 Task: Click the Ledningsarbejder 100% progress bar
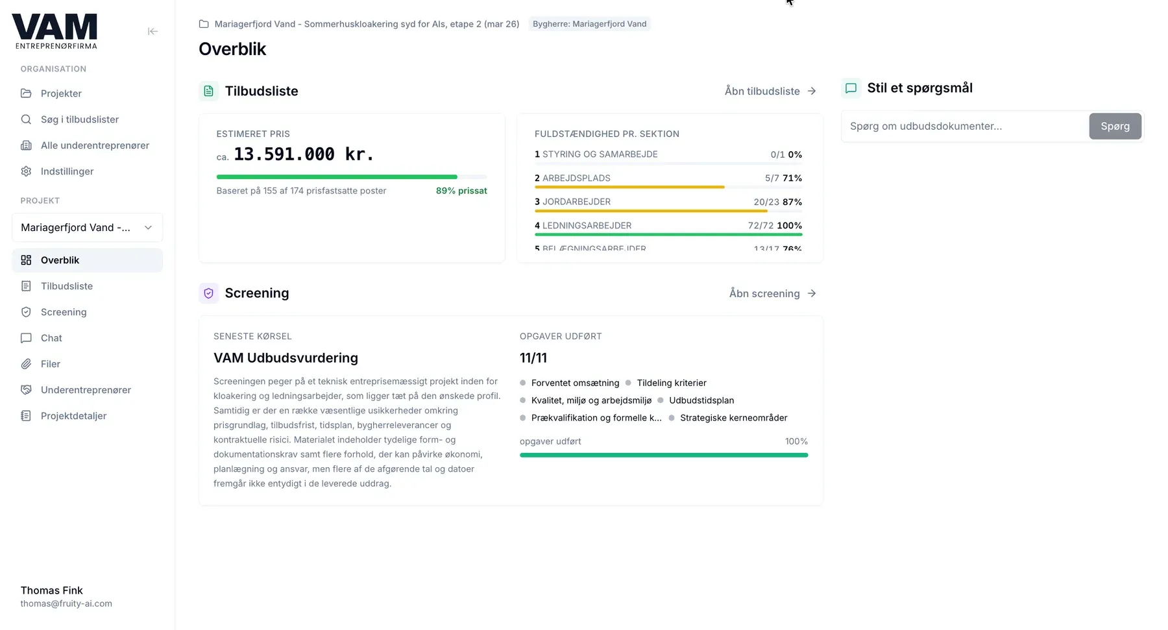click(668, 234)
